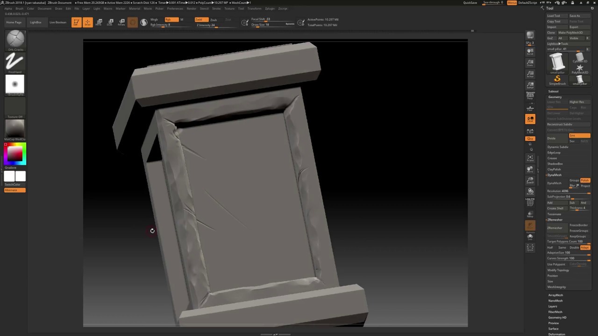
Task: Click the Zoom canvas icon
Action: coord(530,63)
